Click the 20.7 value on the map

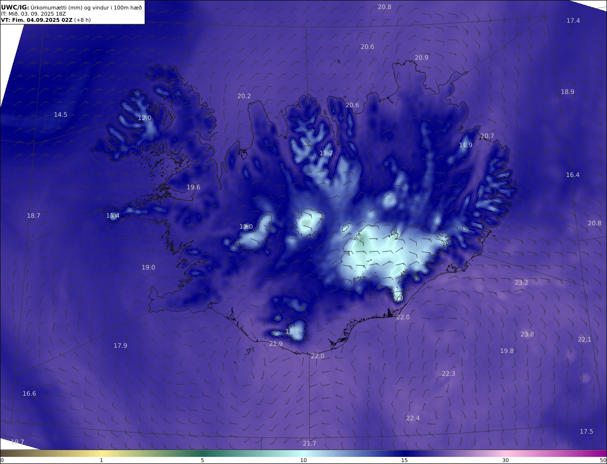click(x=487, y=136)
